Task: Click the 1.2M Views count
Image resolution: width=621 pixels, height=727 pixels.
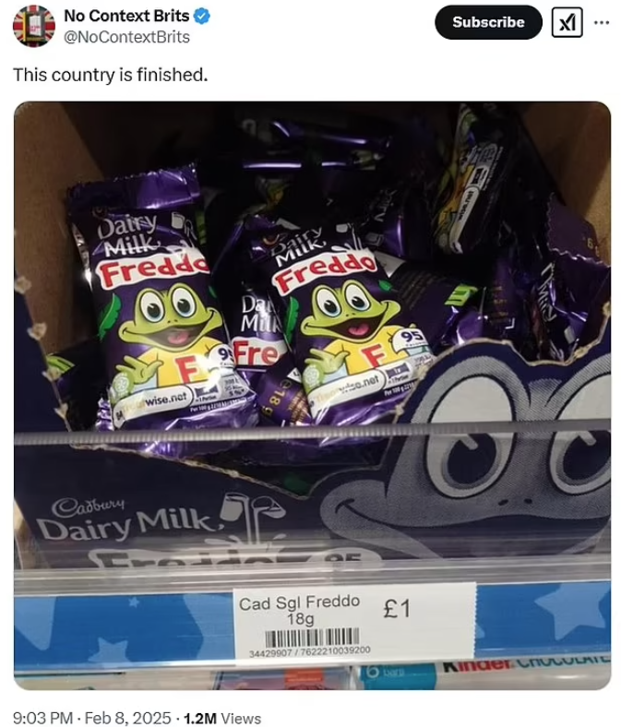Action: (222, 718)
